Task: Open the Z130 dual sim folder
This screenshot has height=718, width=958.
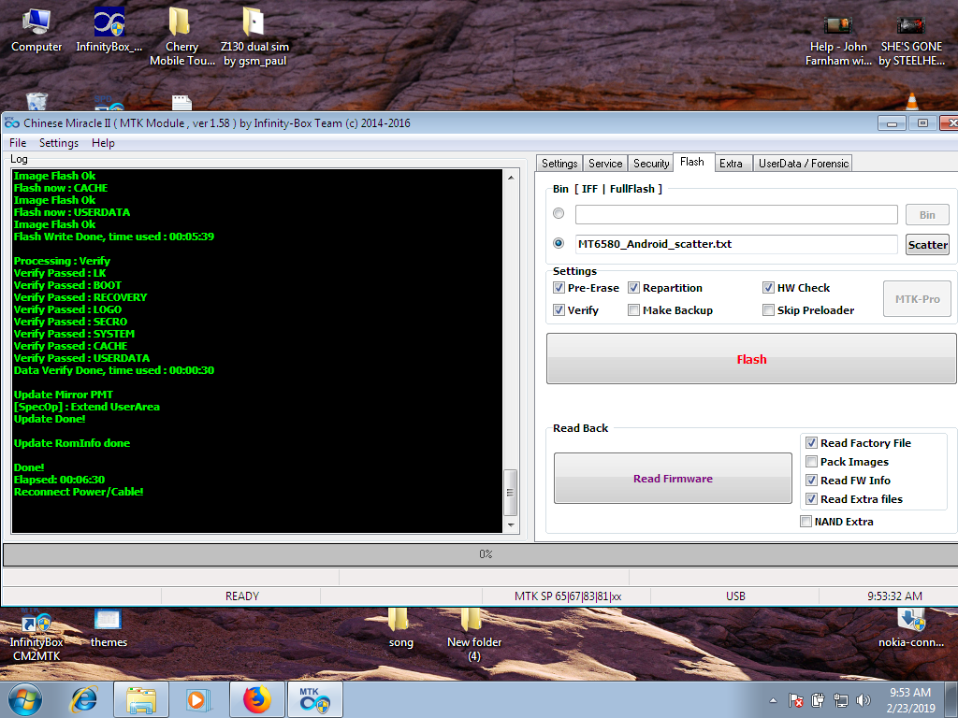Action: [x=254, y=36]
